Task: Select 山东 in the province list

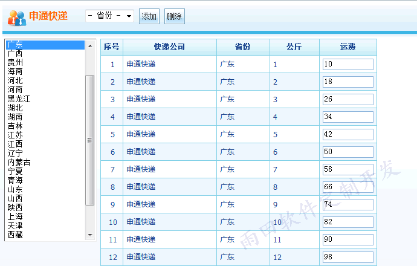Action: (45, 189)
